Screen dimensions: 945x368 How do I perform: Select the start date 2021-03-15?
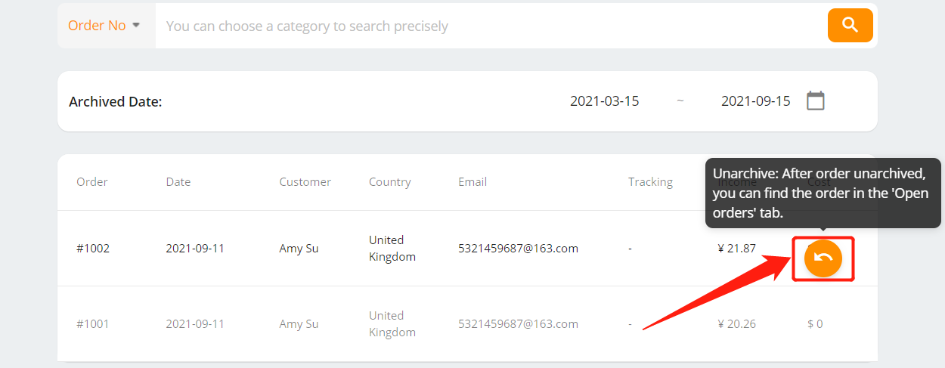(605, 101)
